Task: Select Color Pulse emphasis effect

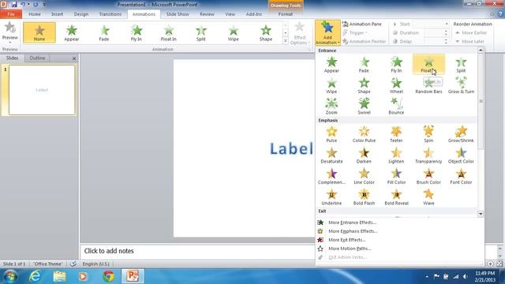Action: click(364, 134)
